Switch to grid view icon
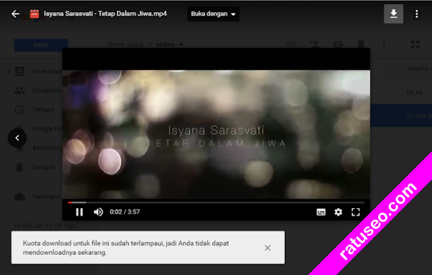The height and width of the screenshot is (275, 432). point(415,44)
